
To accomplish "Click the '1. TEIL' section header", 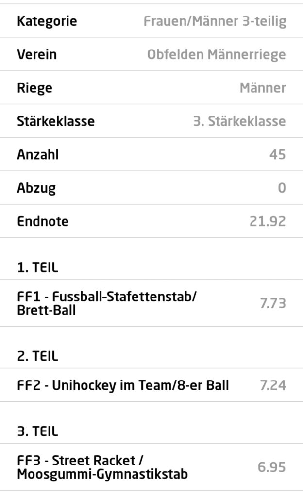I will [37, 266].
